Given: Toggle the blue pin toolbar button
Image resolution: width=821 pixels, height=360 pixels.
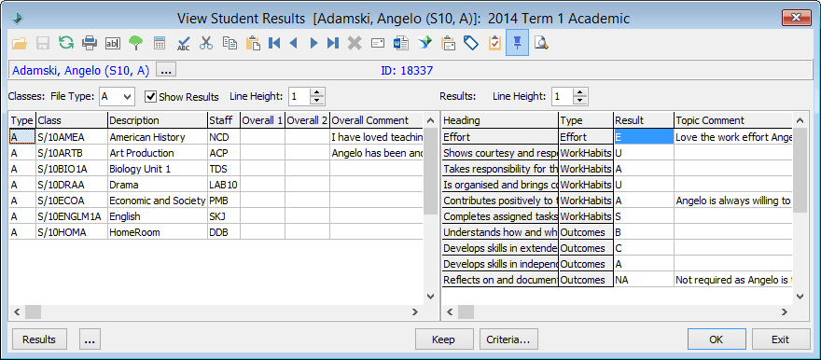Looking at the screenshot, I should point(517,43).
